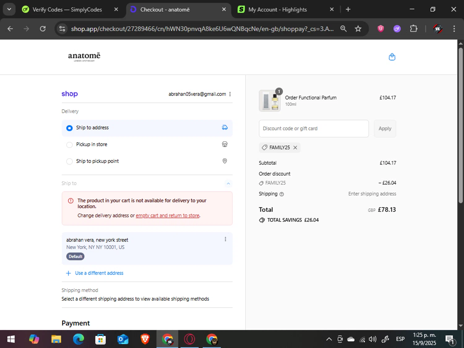Open the volume control in system tray

[x=373, y=339]
